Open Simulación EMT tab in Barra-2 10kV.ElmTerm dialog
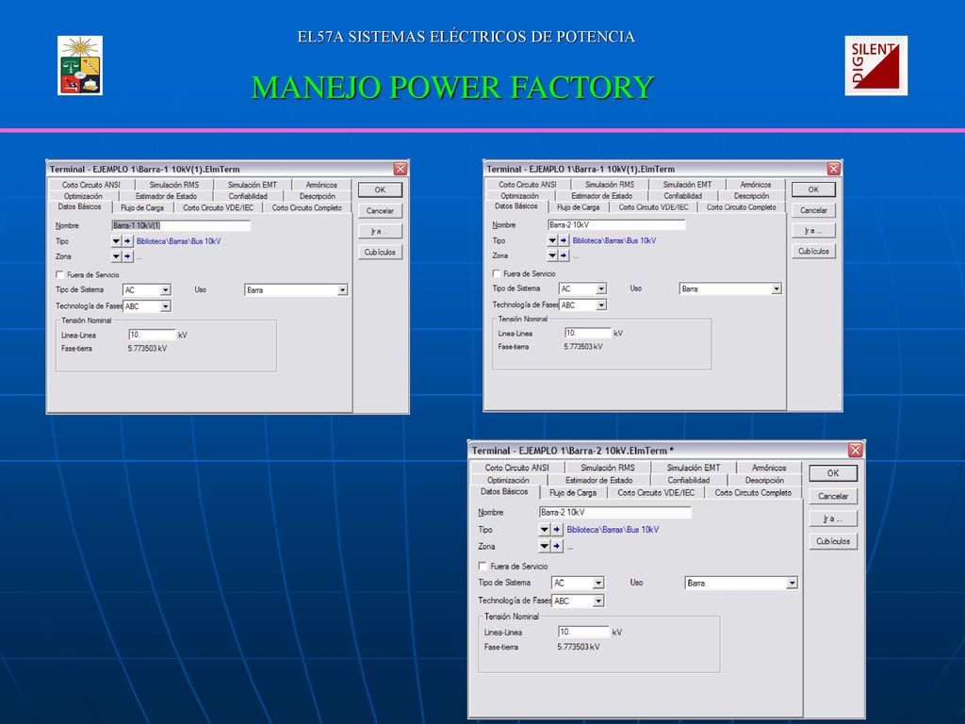 coord(693,468)
